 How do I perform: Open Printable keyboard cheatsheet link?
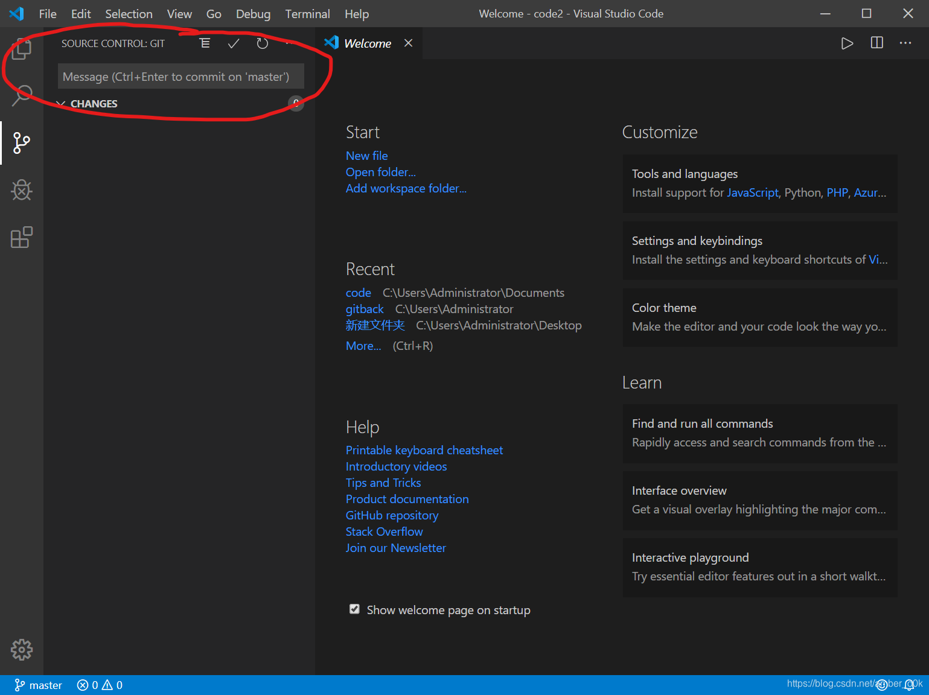point(424,450)
